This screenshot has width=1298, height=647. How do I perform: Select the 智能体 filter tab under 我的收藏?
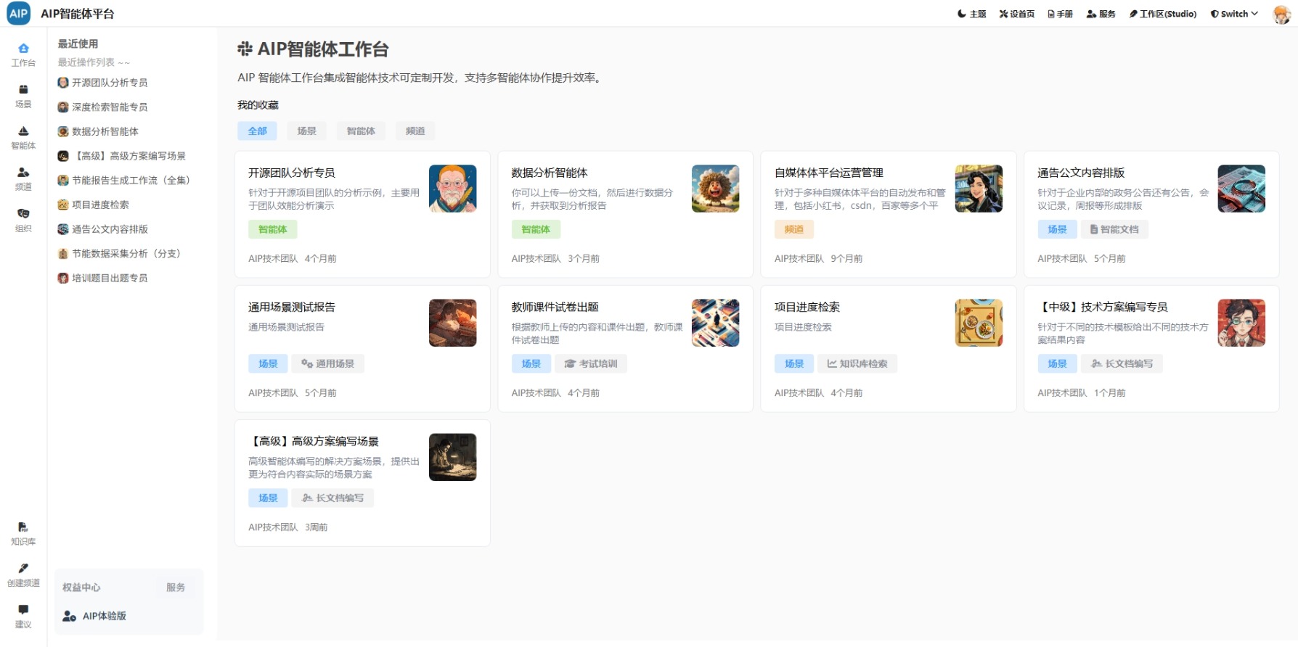coord(361,131)
